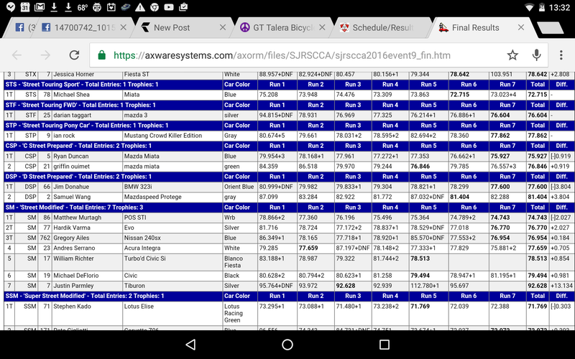
Task: Check the warning triangle notification
Action: [x=139, y=7]
